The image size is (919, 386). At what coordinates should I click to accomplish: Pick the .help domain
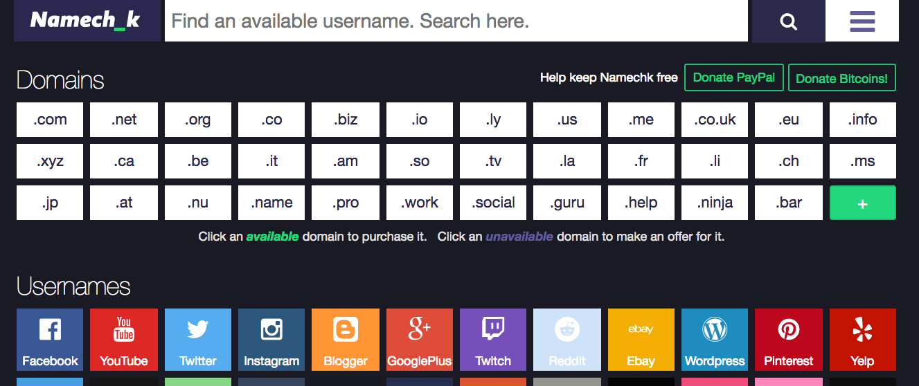(641, 203)
